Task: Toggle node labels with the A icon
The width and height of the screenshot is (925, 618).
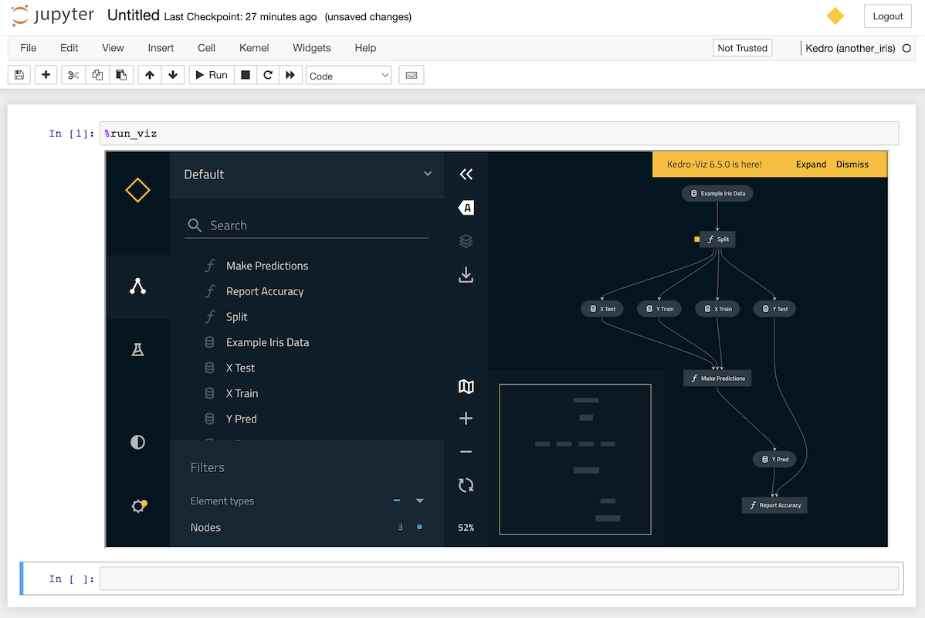Action: pos(466,207)
